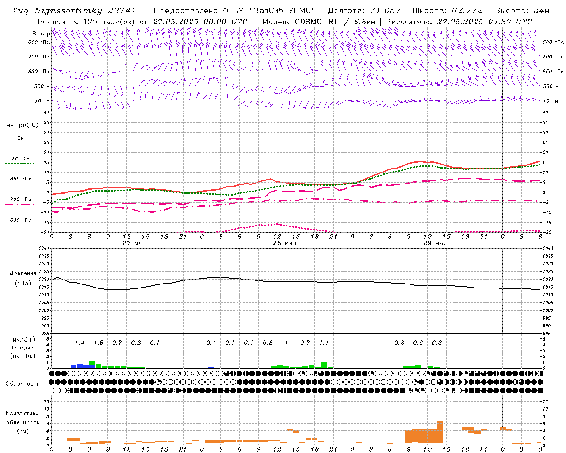Click the 0.6 precipitation total value
566x453 pixels.
(418, 342)
